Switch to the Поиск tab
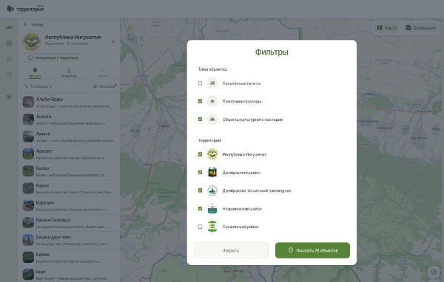 [103, 72]
